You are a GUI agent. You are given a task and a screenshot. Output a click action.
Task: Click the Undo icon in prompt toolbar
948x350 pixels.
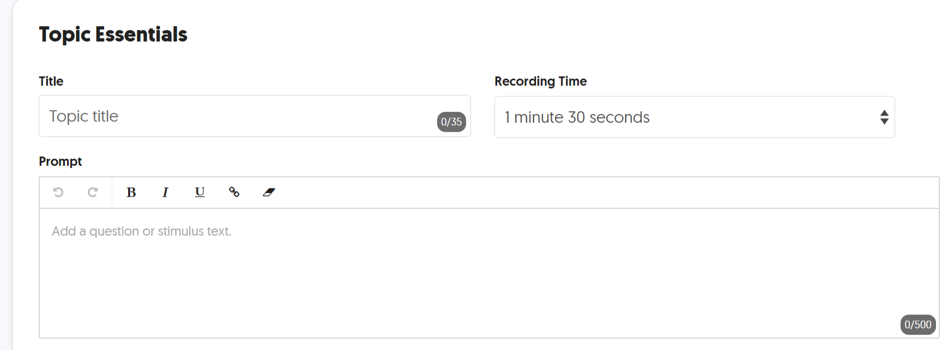pyautogui.click(x=58, y=192)
